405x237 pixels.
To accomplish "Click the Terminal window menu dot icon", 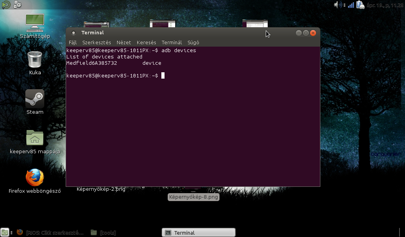I will (x=73, y=33).
